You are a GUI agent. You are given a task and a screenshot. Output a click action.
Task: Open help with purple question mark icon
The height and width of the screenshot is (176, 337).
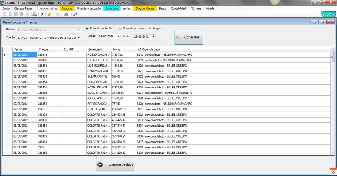tap(42, 15)
